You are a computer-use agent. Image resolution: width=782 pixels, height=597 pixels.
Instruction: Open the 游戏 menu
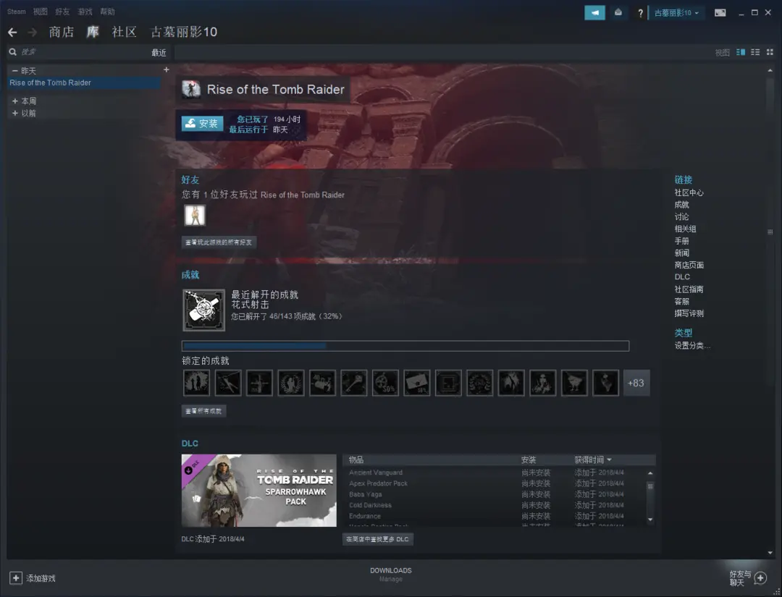85,12
